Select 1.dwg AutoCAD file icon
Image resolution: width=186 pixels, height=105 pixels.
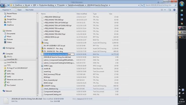point(42,43)
